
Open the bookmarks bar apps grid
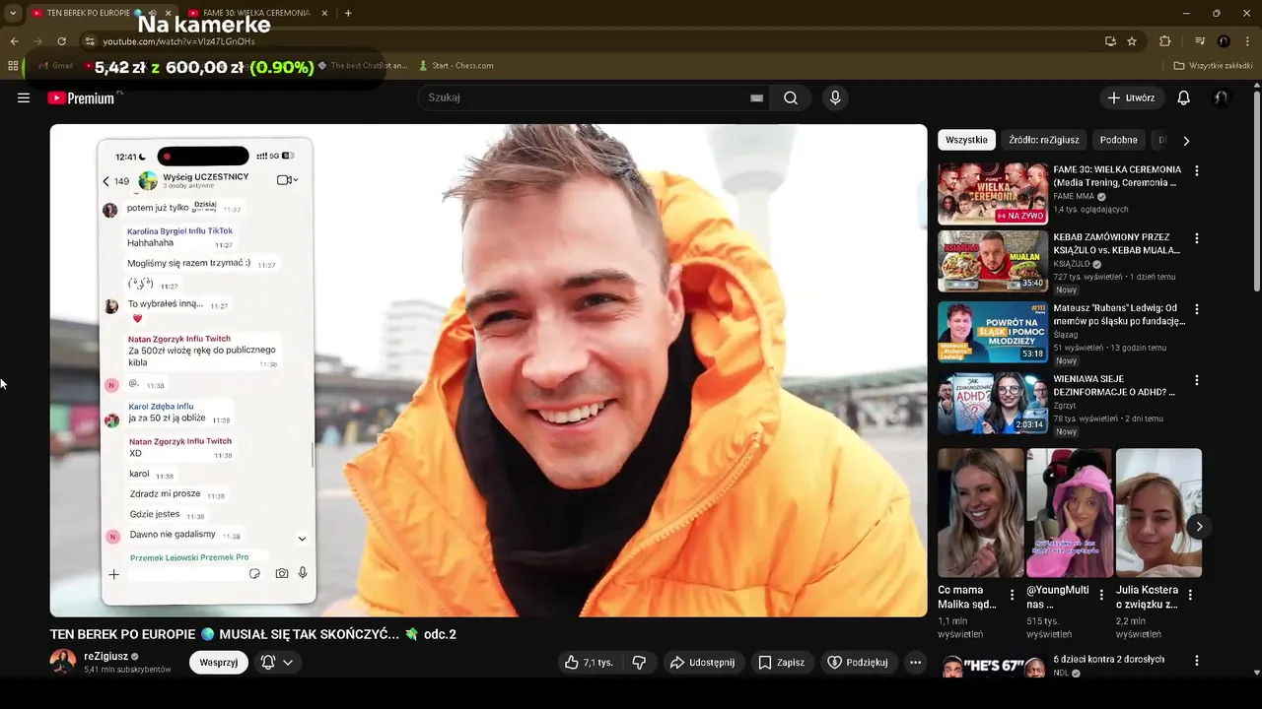click(13, 66)
